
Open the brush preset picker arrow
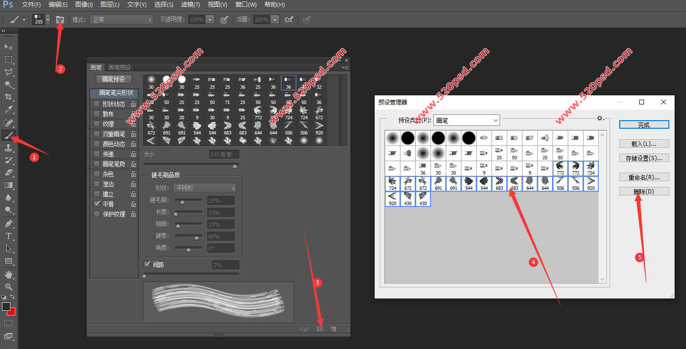click(x=48, y=20)
